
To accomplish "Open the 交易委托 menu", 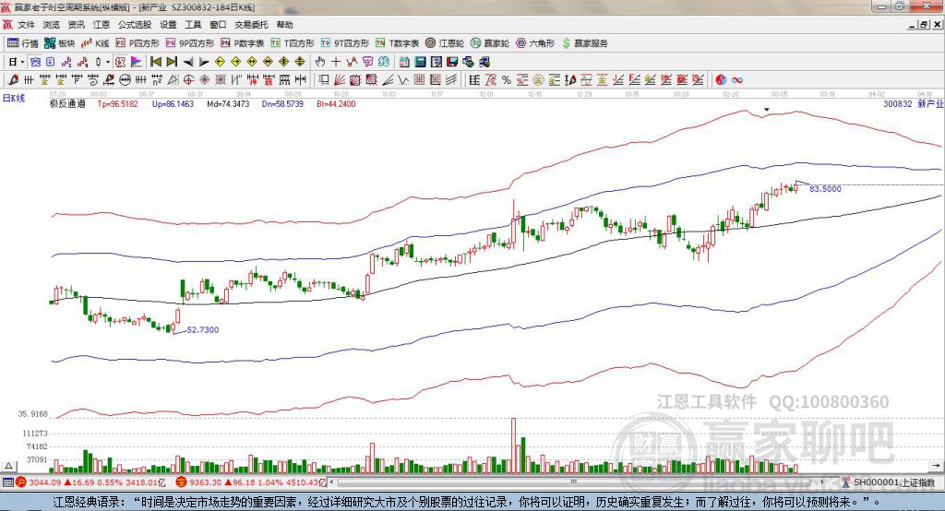I will click(251, 25).
